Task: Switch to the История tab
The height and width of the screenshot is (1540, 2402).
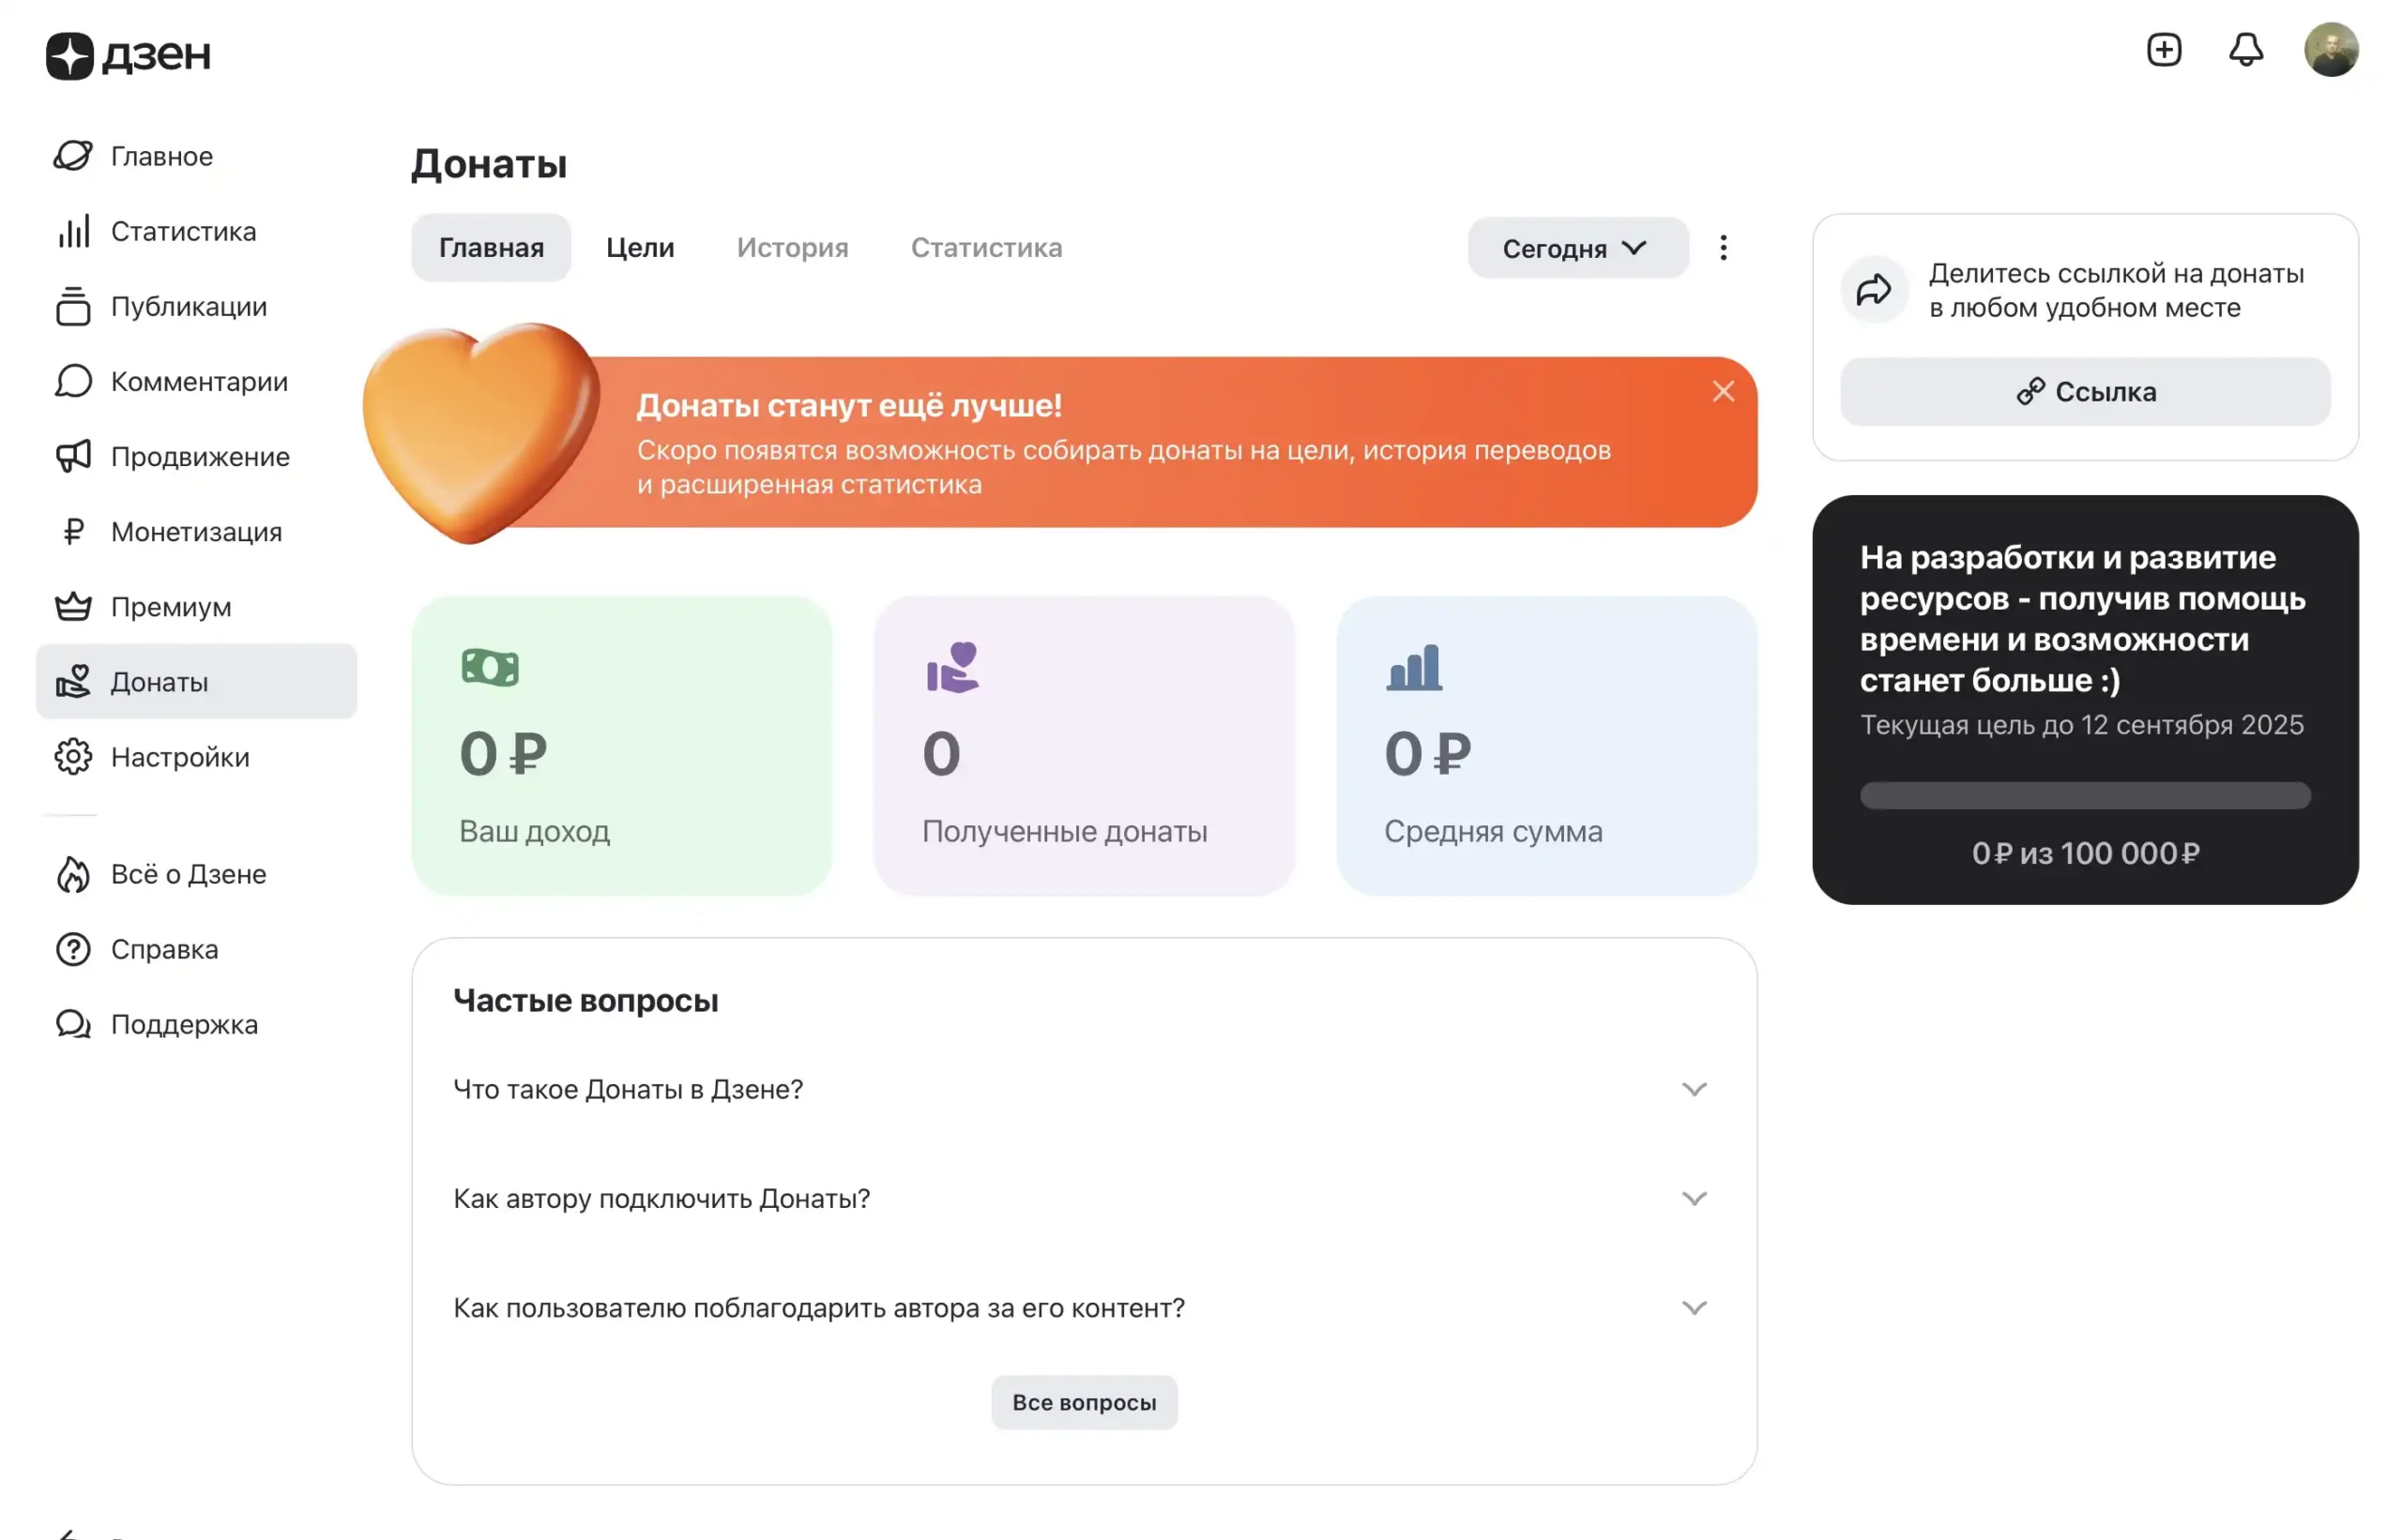Action: point(792,248)
